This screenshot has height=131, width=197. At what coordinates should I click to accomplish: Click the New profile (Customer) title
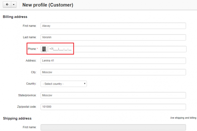click(48, 5)
